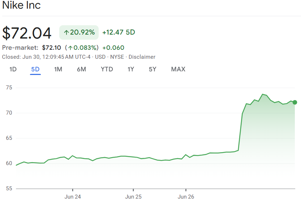Select the 1D time range tab
Viewport: 301px width, 204px height.
point(13,69)
